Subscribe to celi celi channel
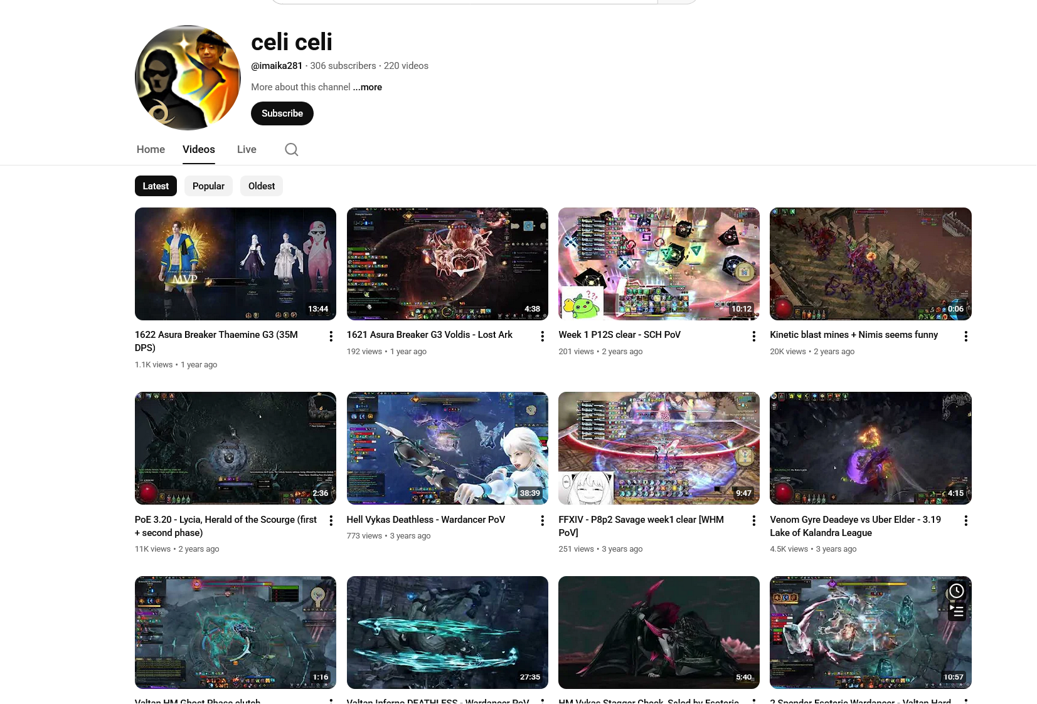Screen dimensions: 1037x704 point(282,113)
